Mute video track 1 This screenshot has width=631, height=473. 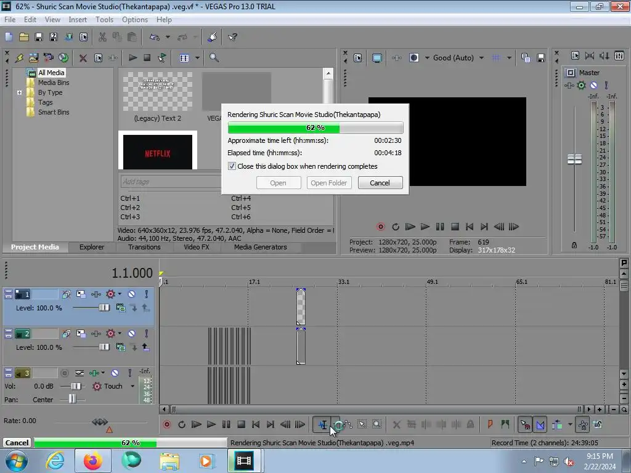tap(132, 294)
